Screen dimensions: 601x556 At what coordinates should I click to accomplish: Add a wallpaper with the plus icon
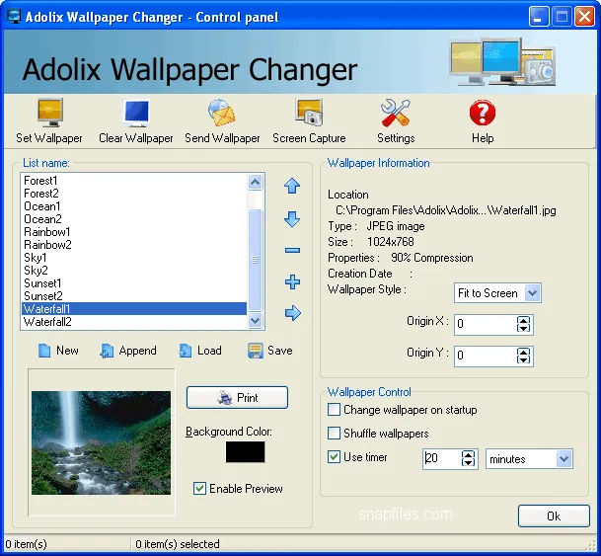(292, 282)
